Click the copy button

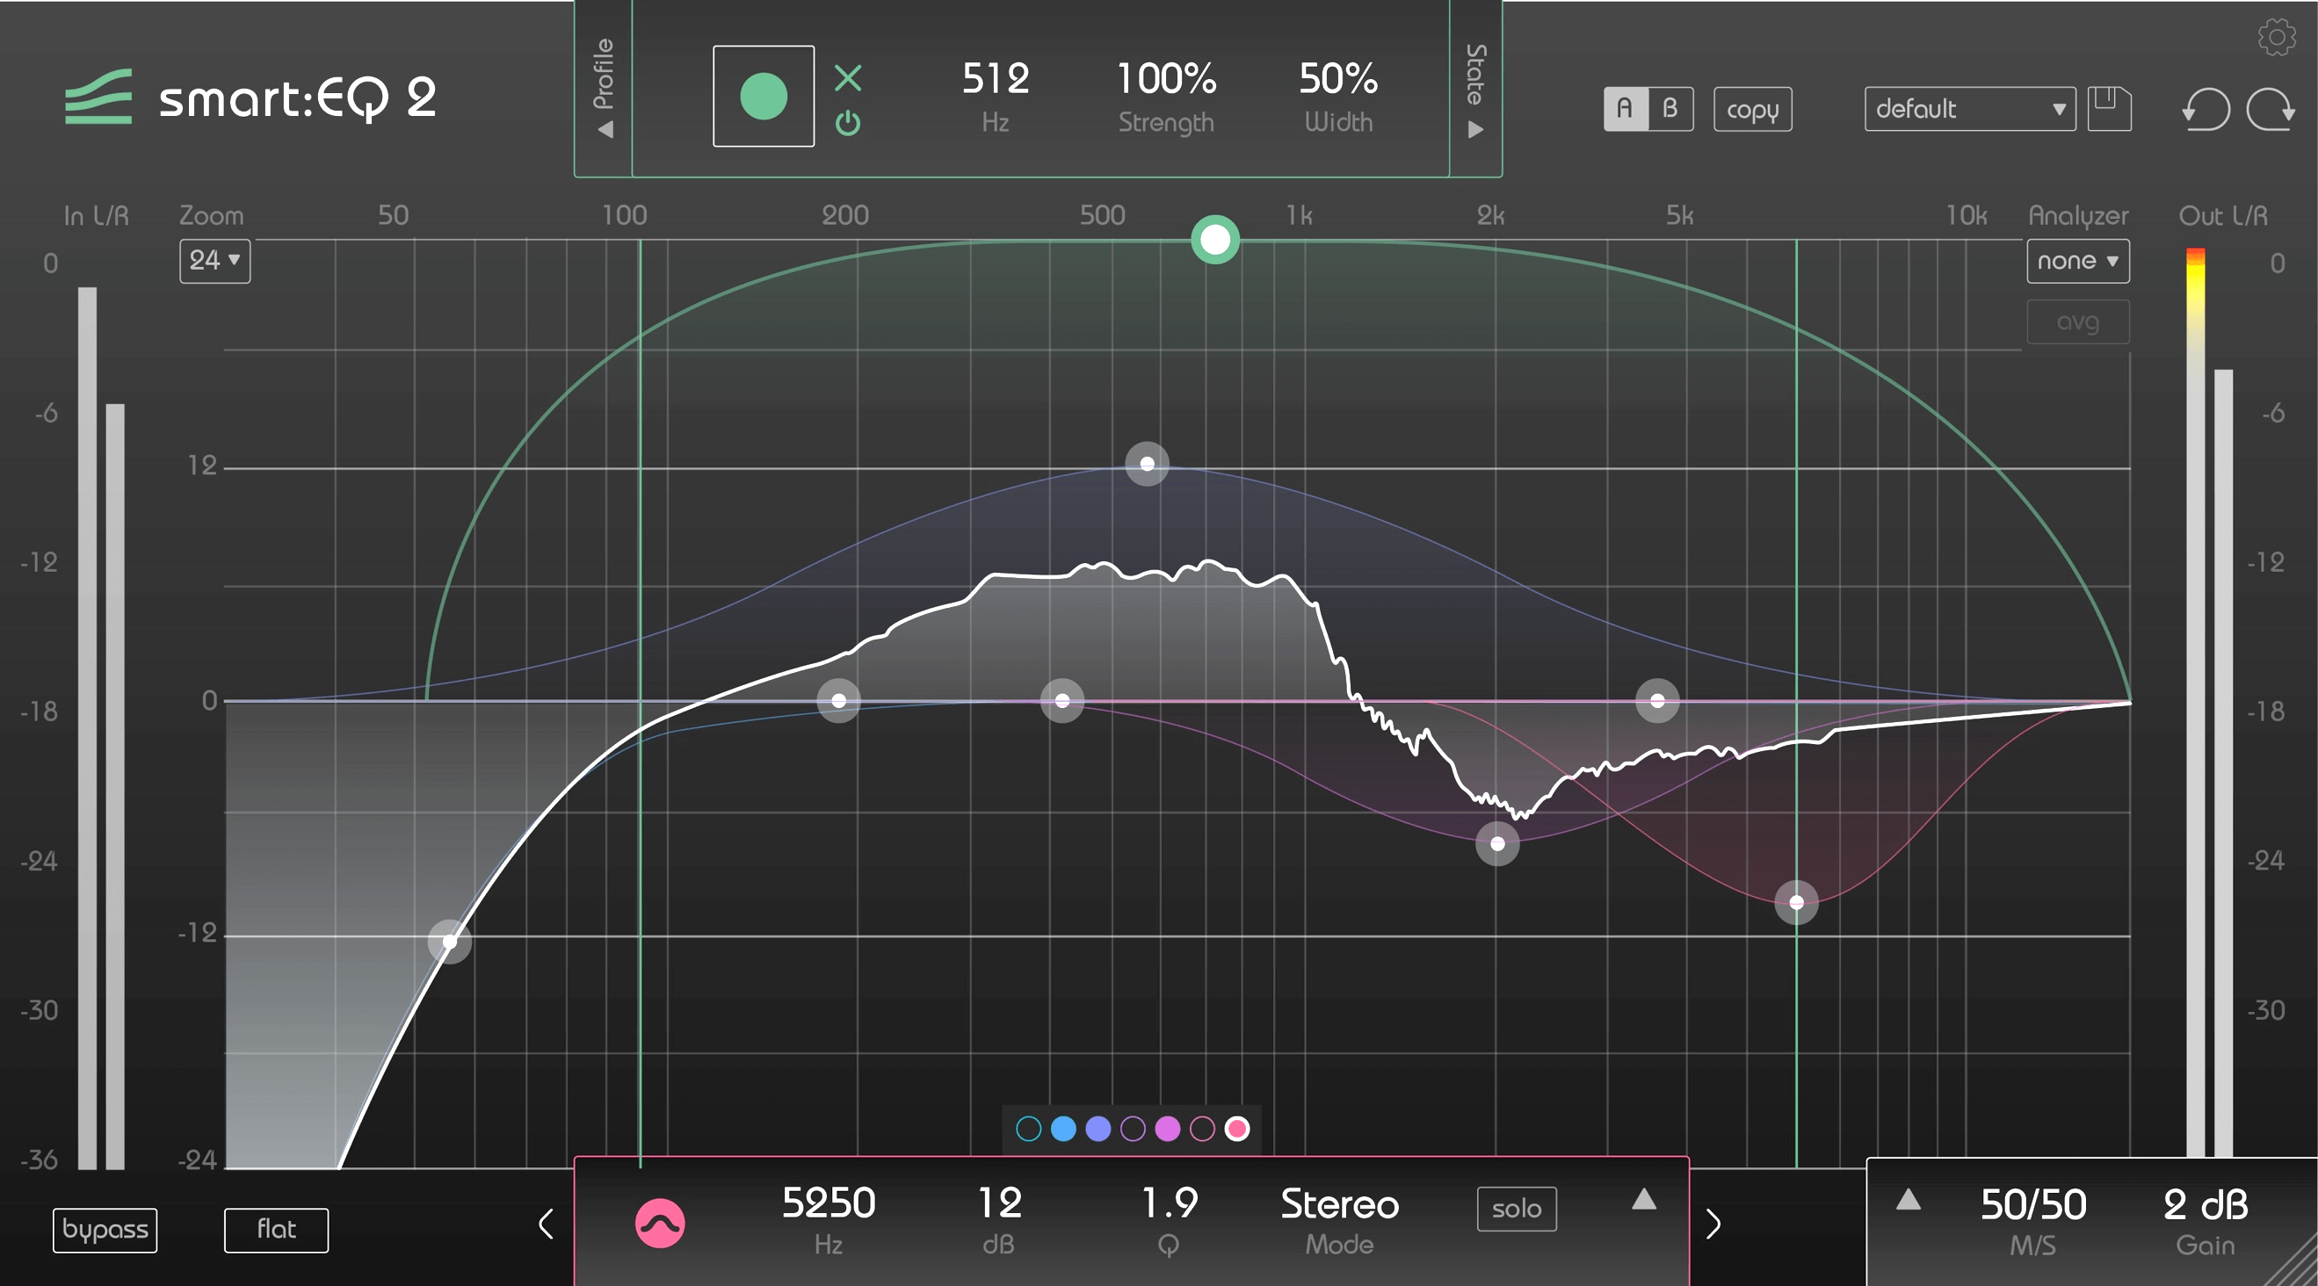click(1752, 110)
